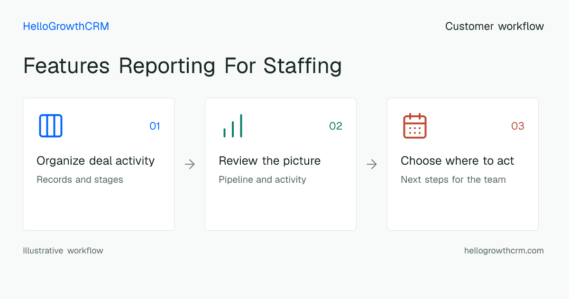This screenshot has width=569, height=299.
Task: Select the Review the picture title
Action: 270,161
